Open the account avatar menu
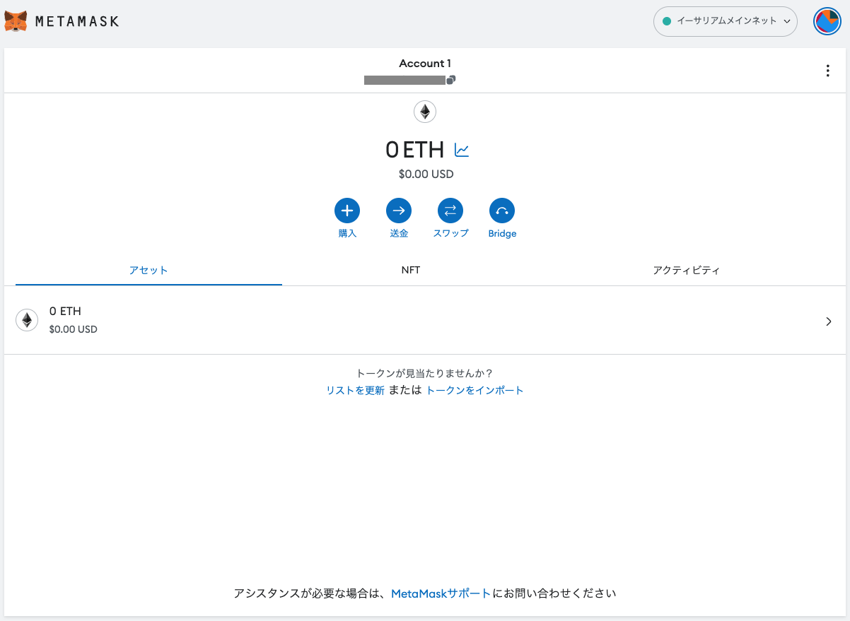This screenshot has height=621, width=850. (826, 21)
